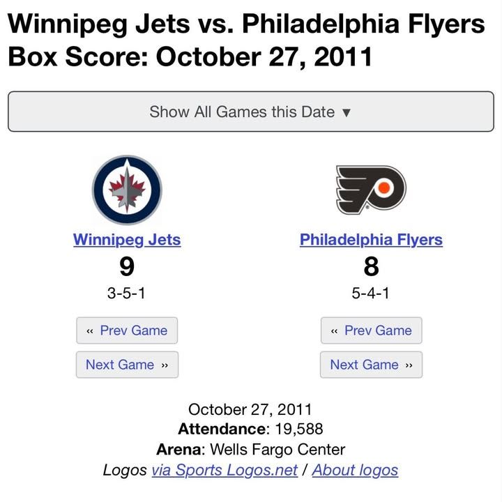Go to the Flyers' Next Game
Image resolution: width=502 pixels, height=502 pixels.
pos(371,365)
